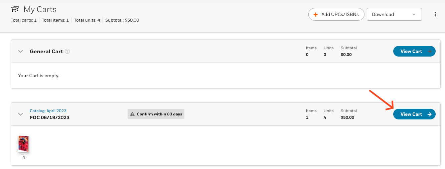Screen dimensions: 445x169
Task: Click the Confirm within 83 days badge
Action: click(x=156, y=114)
